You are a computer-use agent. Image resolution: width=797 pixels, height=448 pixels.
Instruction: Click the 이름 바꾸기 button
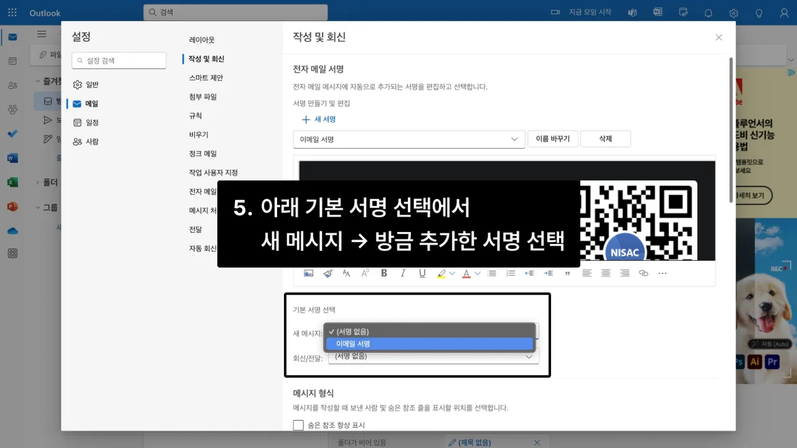click(552, 139)
